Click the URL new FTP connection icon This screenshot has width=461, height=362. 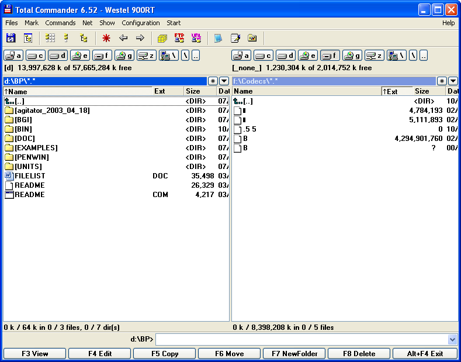coord(196,38)
